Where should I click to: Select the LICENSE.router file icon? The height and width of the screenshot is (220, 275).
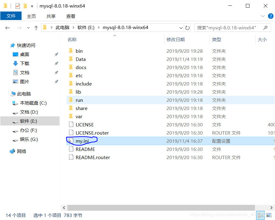click(x=71, y=133)
